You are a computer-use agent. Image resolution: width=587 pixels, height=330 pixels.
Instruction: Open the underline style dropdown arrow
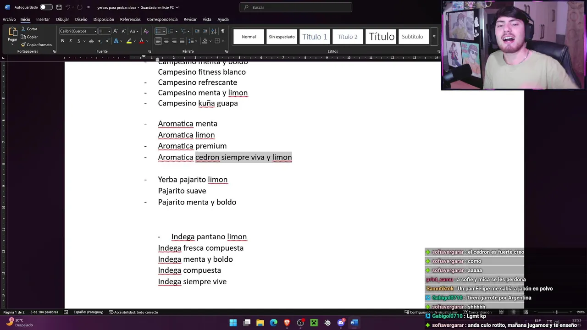pyautogui.click(x=83, y=41)
